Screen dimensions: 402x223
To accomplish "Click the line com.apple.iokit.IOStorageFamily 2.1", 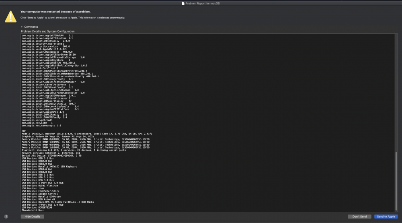I will (47, 79).
